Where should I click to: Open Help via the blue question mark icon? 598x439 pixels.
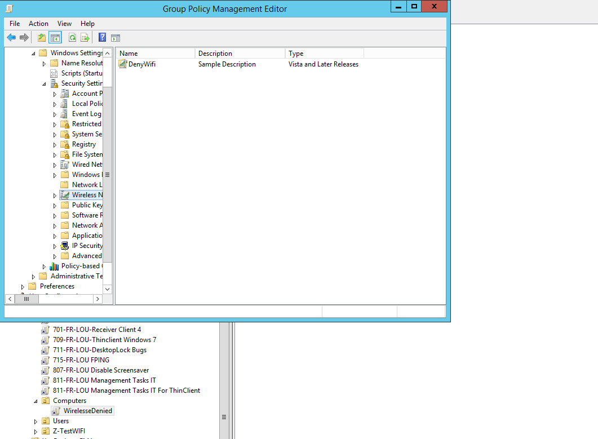click(x=102, y=38)
